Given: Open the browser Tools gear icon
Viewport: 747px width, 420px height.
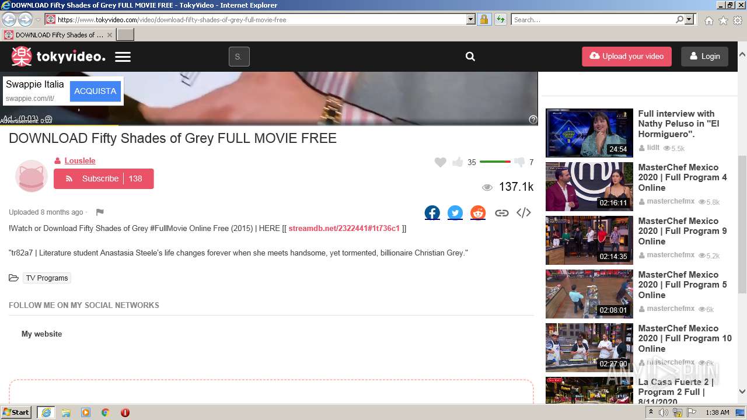Looking at the screenshot, I should coord(738,20).
